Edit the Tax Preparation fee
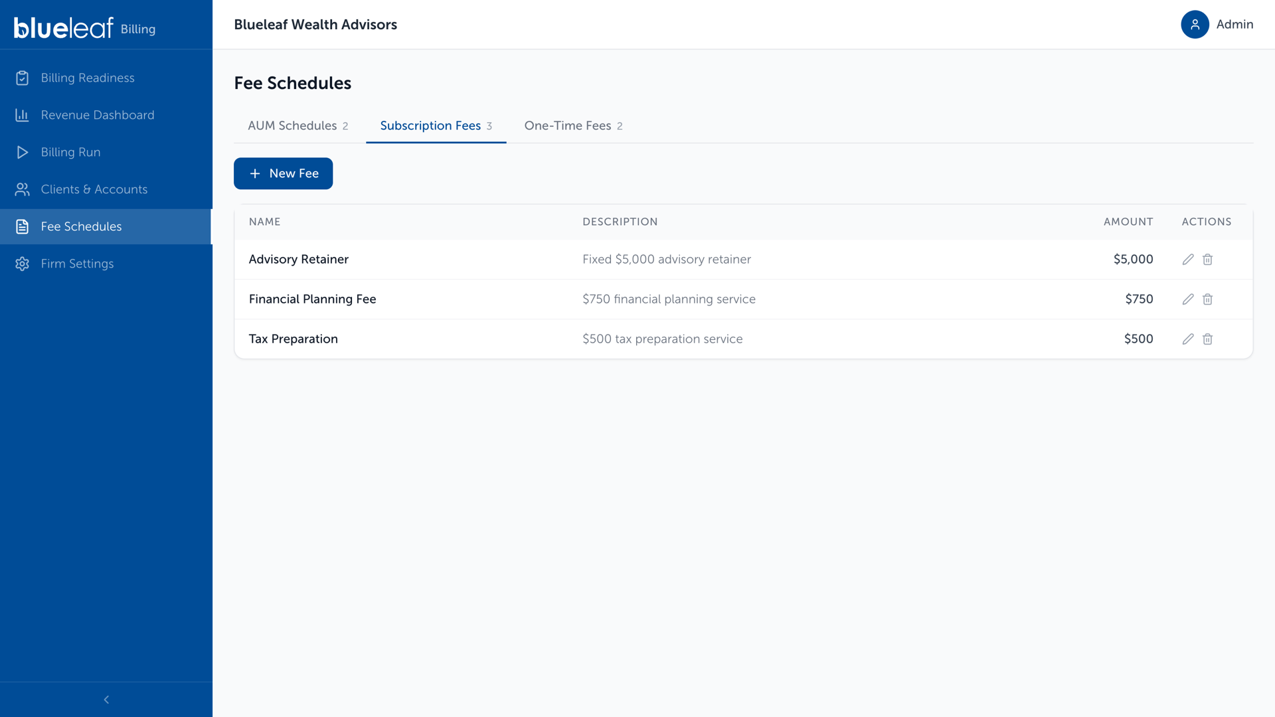 [x=1188, y=339]
